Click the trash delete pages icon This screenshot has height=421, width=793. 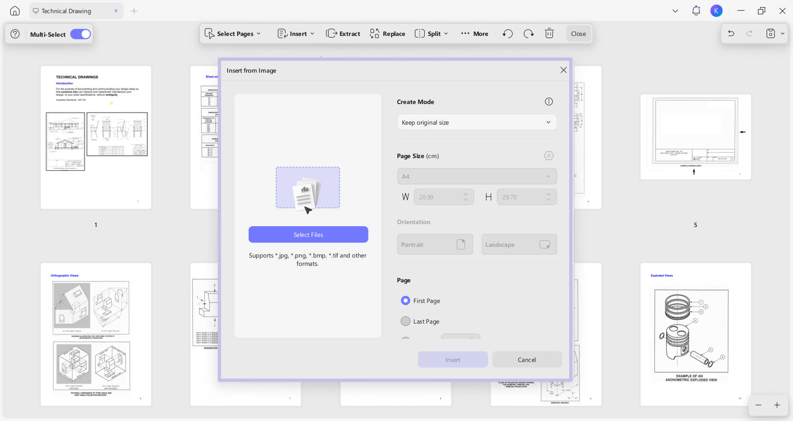tap(549, 34)
